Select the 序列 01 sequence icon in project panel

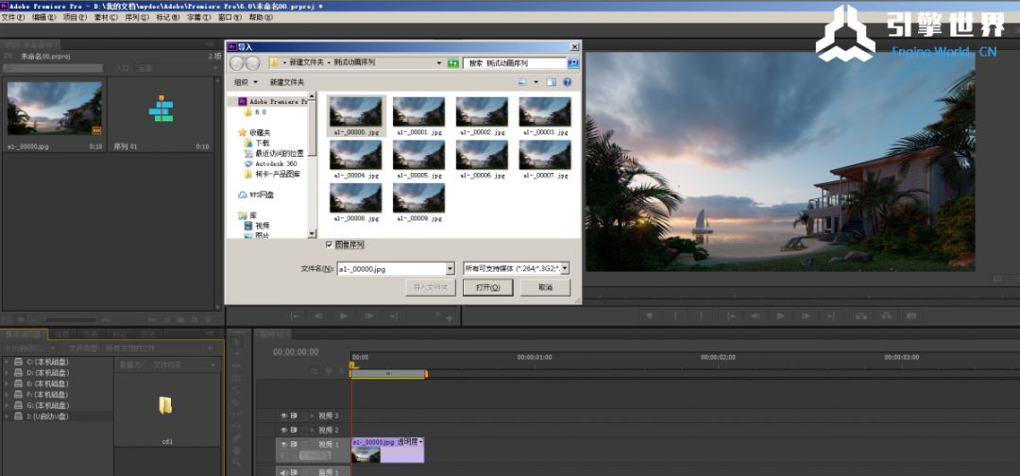click(x=161, y=110)
